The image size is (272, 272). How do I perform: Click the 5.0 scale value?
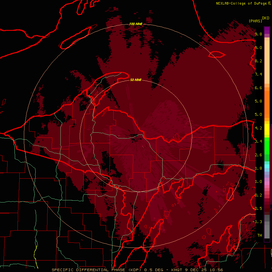(x=258, y=115)
